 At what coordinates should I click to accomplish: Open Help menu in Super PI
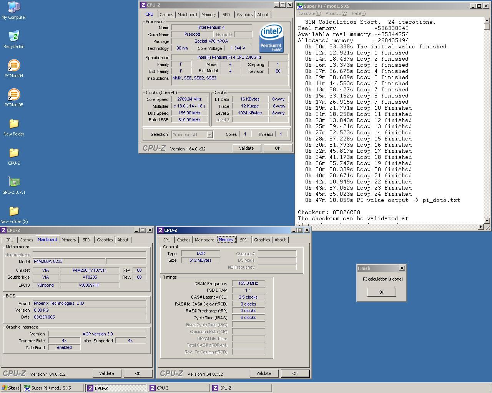(x=359, y=13)
